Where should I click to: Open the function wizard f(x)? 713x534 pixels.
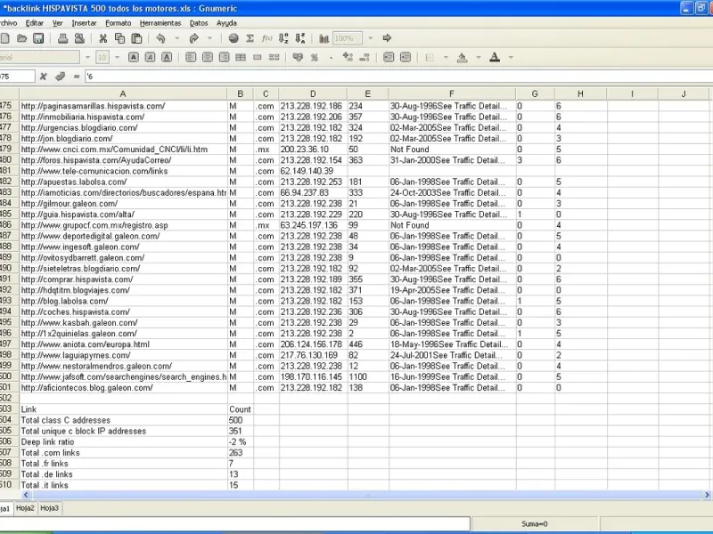pyautogui.click(x=266, y=38)
